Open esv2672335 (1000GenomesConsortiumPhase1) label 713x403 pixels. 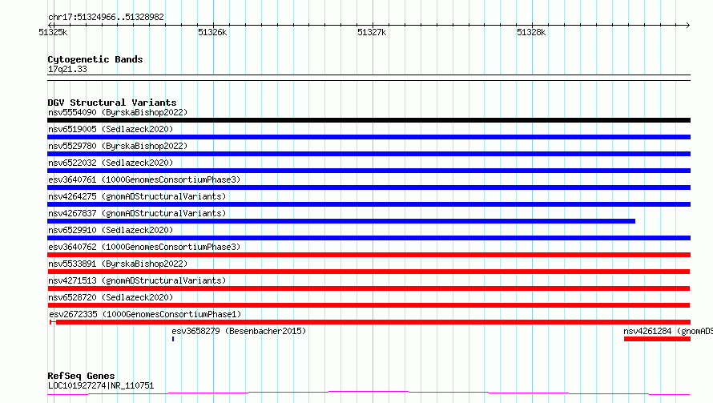click(x=145, y=314)
